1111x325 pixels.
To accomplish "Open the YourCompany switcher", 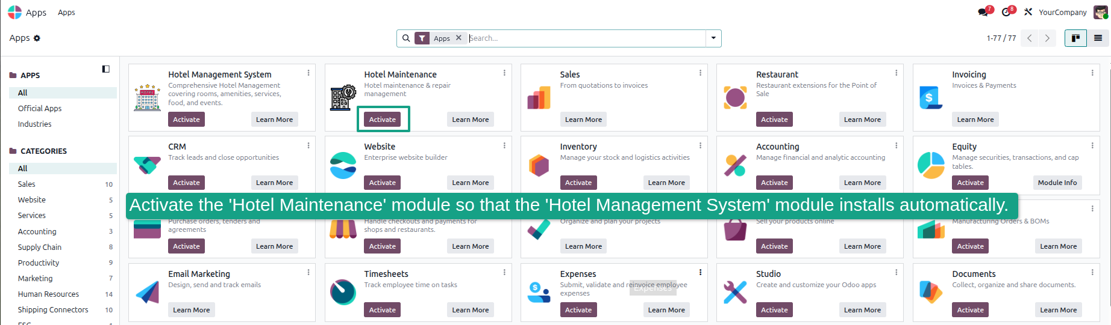I will point(1063,12).
